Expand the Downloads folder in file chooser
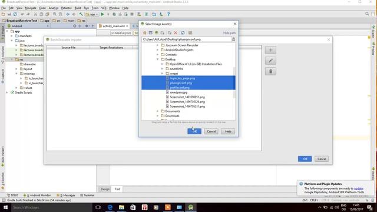The width and height of the screenshot is (377, 212). point(158,116)
